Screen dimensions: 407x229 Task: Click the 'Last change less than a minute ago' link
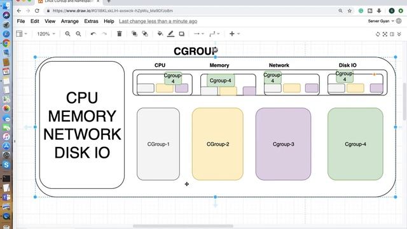(x=158, y=21)
